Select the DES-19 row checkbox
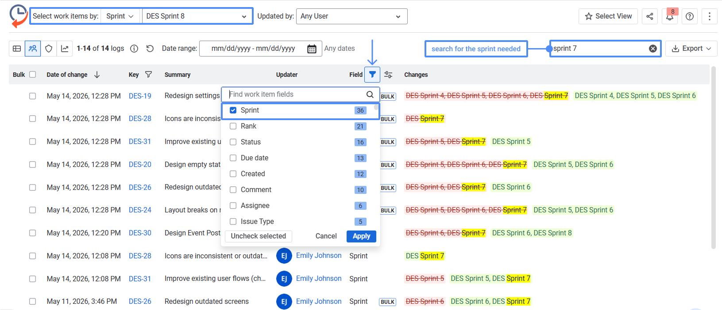The height and width of the screenshot is (310, 722). 32,96
